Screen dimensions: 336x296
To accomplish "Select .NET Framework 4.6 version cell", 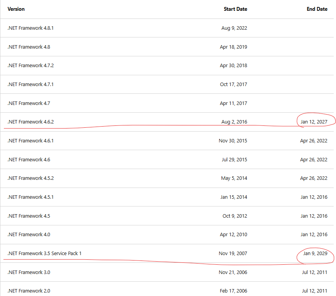I will point(29,159).
